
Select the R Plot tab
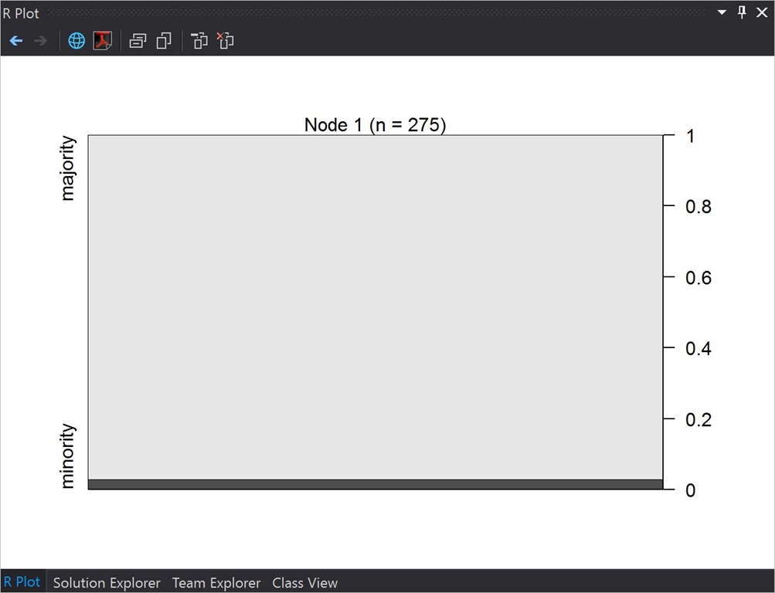coord(22,582)
